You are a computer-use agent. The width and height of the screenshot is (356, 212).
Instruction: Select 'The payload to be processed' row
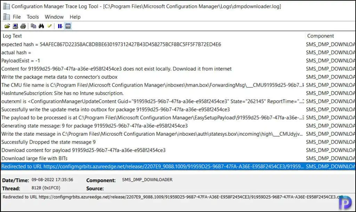(x=178, y=118)
